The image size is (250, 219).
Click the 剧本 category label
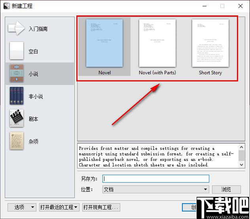point(33,119)
